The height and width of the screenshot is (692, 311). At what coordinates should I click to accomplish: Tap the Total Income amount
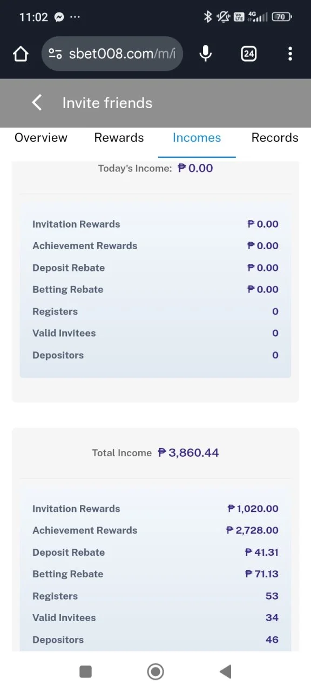pos(188,453)
